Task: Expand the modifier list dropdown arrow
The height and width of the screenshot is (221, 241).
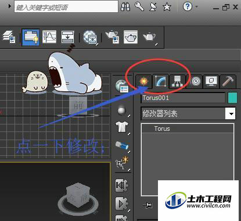Action: (x=231, y=113)
